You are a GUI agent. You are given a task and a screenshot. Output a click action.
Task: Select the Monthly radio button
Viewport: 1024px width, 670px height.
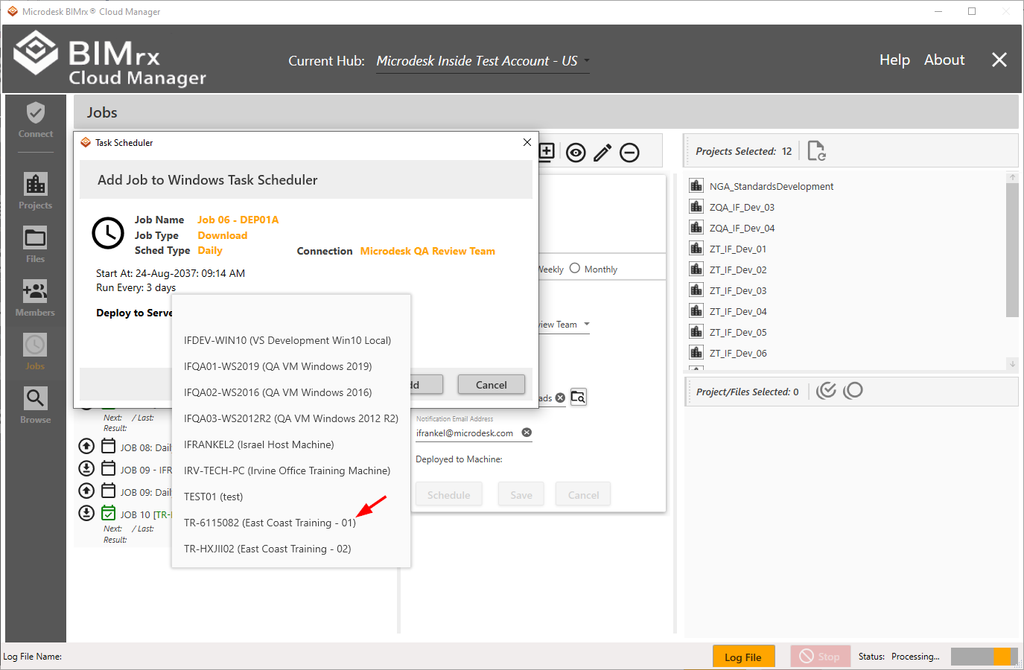pos(575,269)
